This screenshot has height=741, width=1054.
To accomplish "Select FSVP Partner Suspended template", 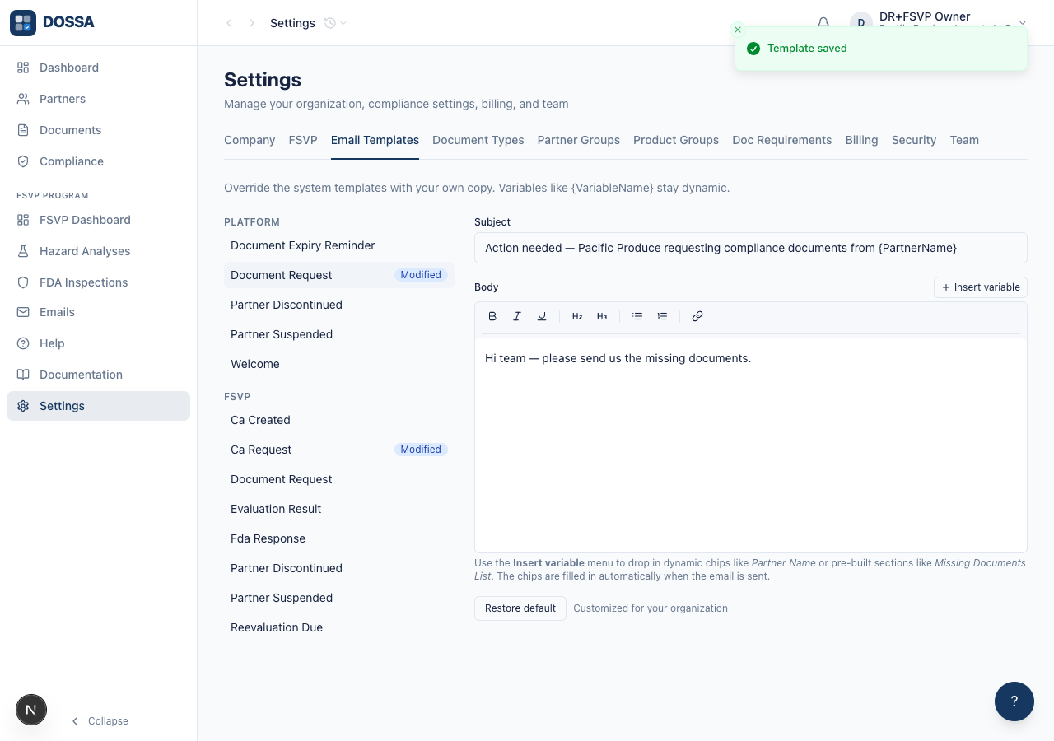I will 339,598.
